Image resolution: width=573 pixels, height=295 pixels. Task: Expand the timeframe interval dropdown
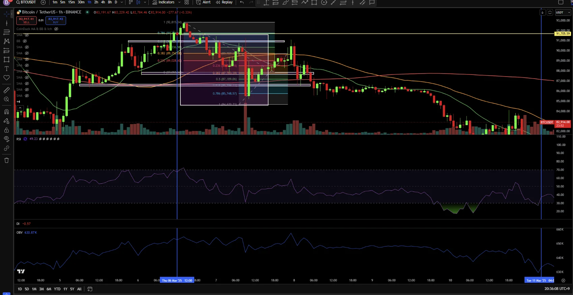click(x=122, y=2)
